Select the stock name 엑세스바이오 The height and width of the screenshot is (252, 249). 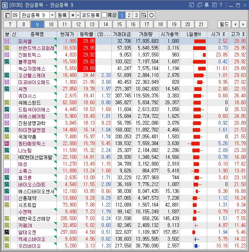tap(32, 239)
